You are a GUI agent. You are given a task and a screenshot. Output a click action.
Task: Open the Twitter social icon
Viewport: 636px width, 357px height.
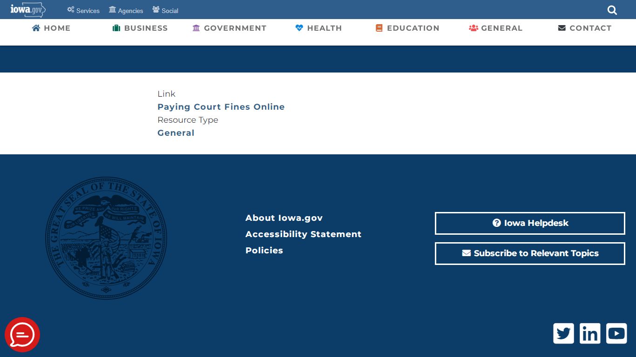tap(563, 333)
